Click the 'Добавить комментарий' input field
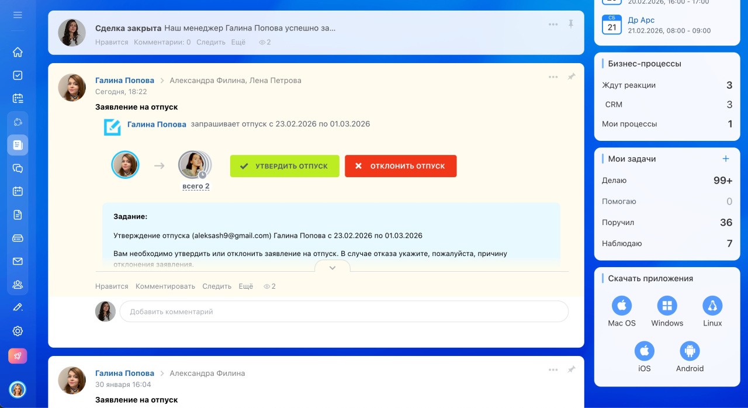The height and width of the screenshot is (408, 748). coord(344,312)
